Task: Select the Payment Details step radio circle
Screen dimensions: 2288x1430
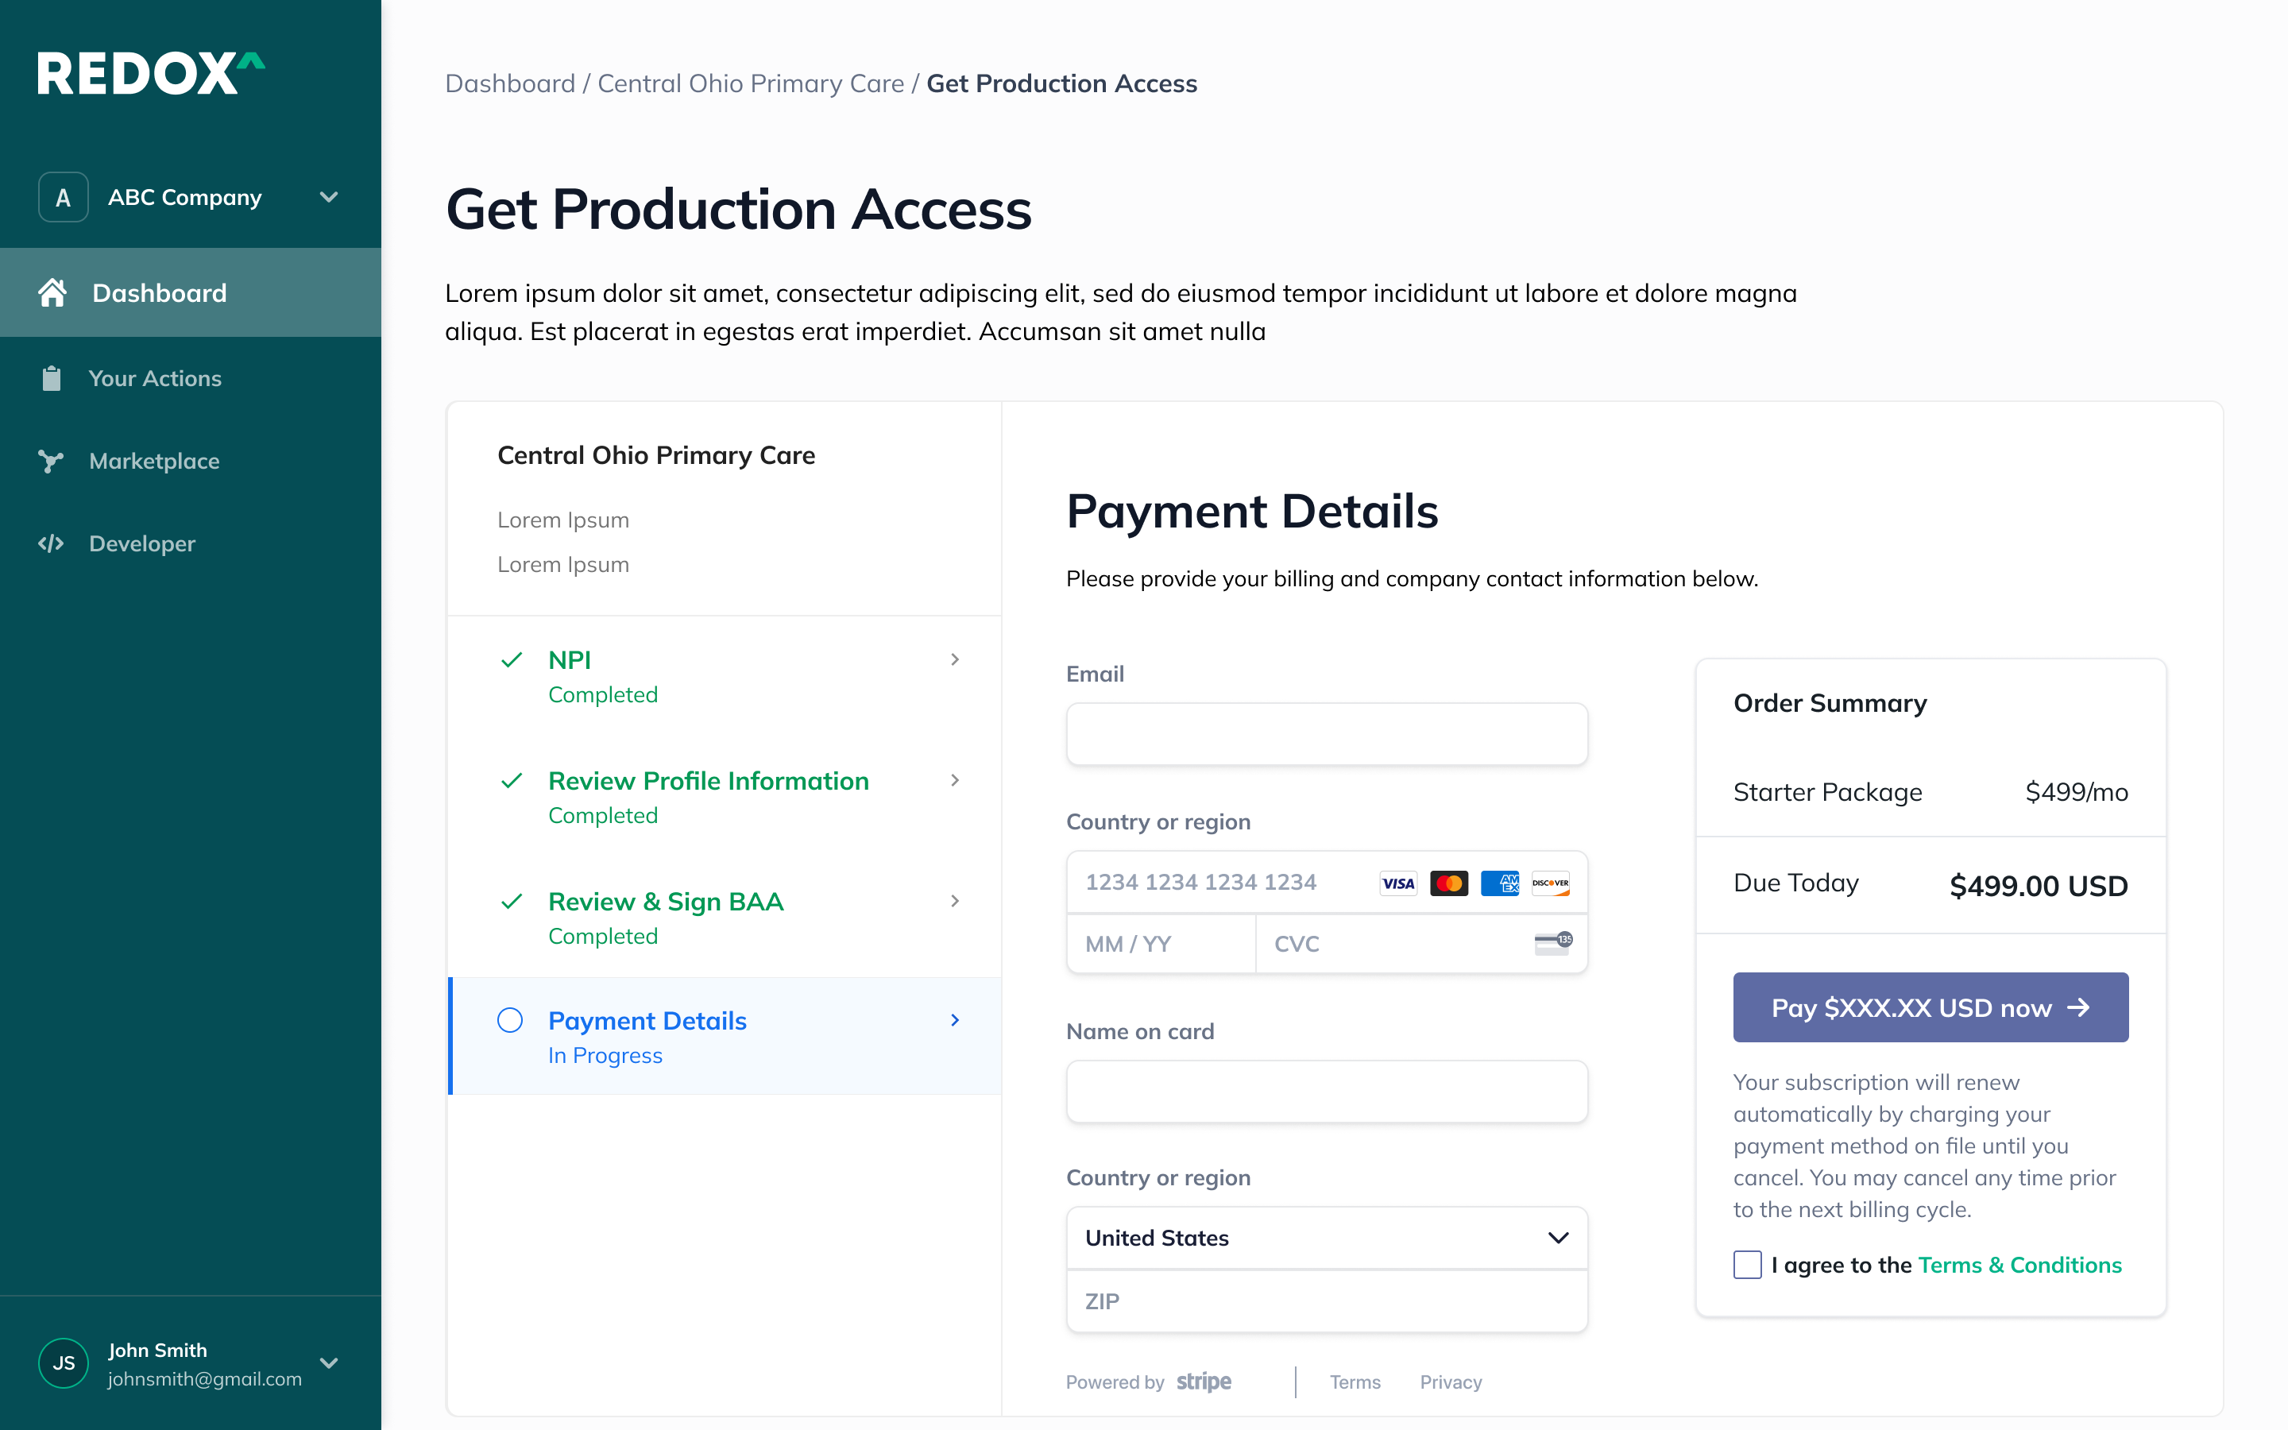Action: pos(509,1019)
